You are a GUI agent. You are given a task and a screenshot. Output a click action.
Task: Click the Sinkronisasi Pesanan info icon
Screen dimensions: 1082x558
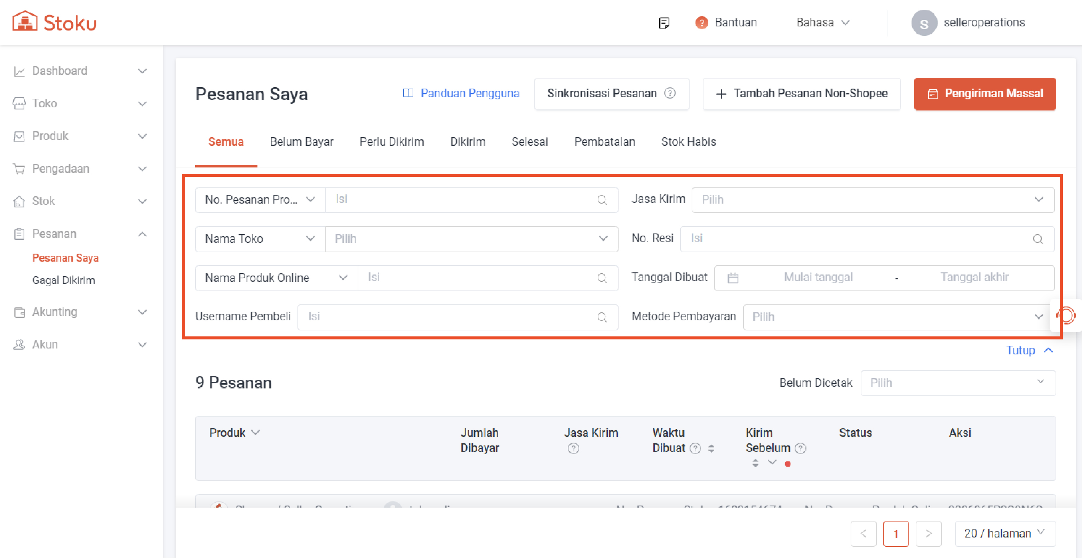[670, 93]
